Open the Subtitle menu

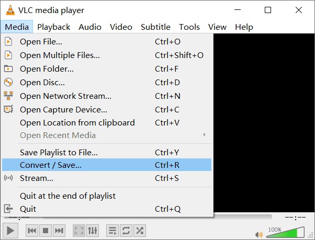[155, 27]
